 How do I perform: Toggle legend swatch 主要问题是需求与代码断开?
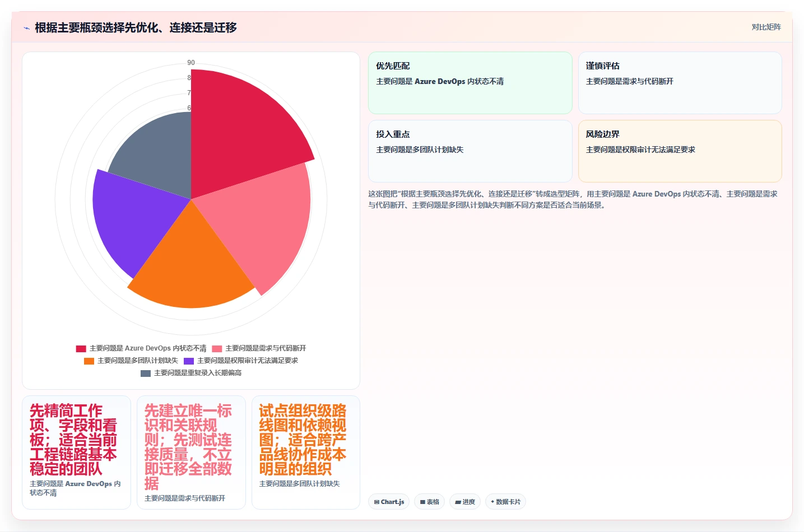217,348
